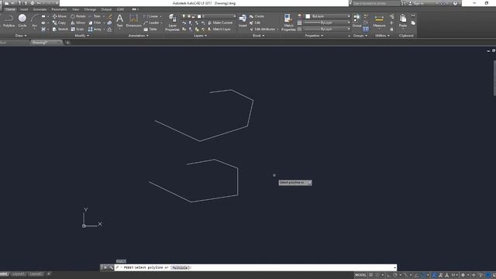Activate the Stretch tool

pos(60,29)
